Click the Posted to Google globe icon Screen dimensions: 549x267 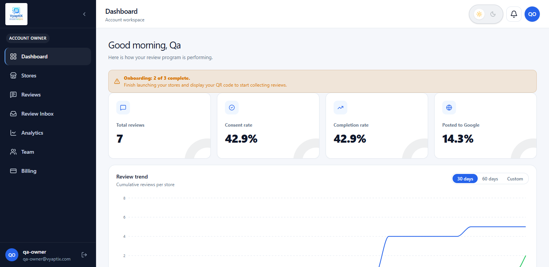pyautogui.click(x=449, y=108)
